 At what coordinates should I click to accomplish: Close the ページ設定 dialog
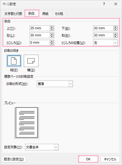tap(116, 4)
